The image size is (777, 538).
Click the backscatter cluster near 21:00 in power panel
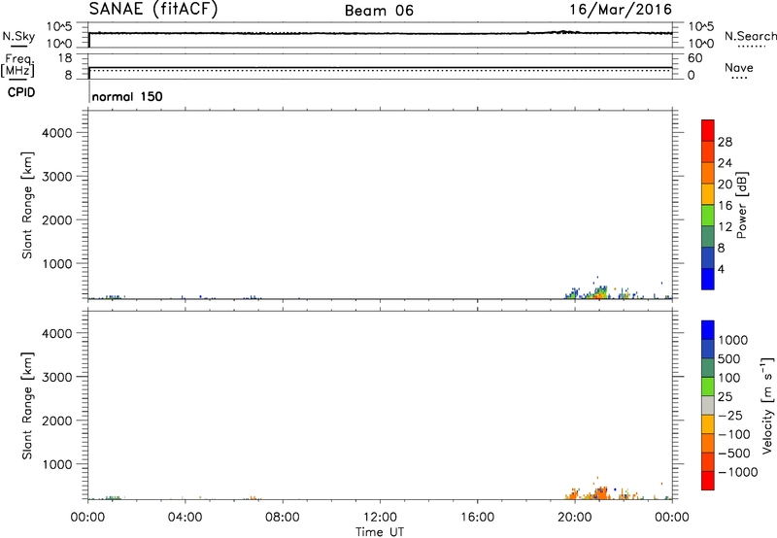click(598, 292)
